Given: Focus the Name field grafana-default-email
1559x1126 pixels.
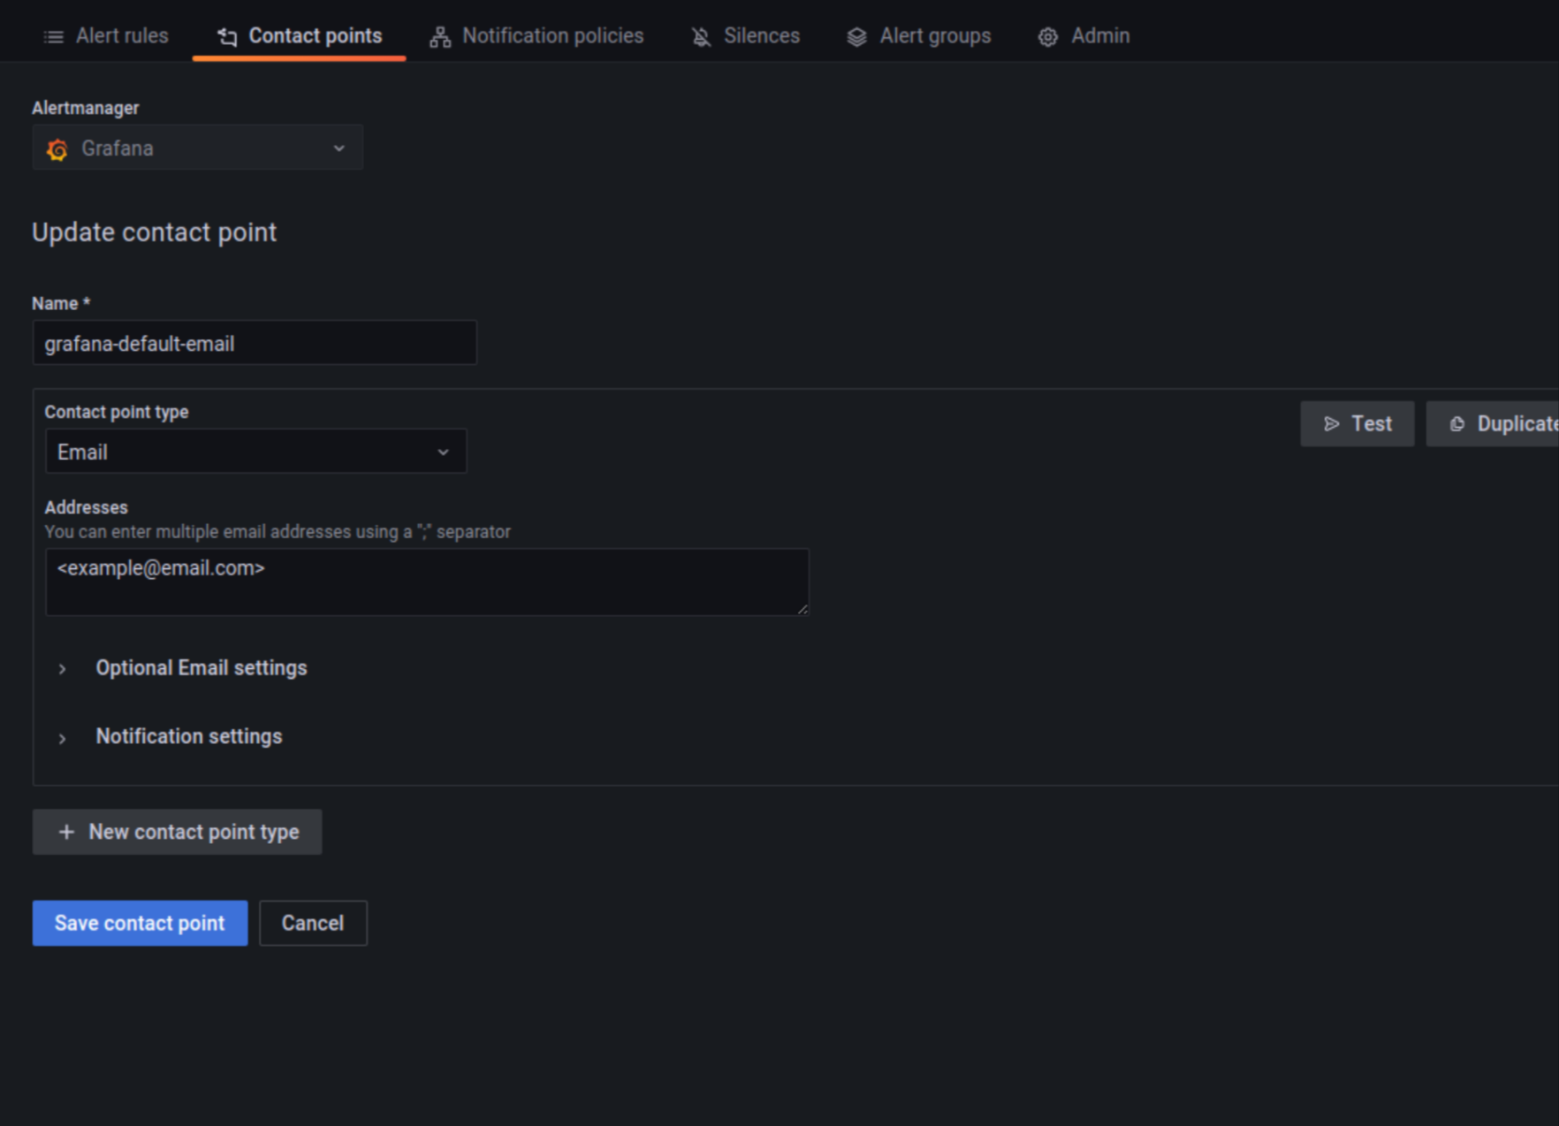Looking at the screenshot, I should pos(255,343).
